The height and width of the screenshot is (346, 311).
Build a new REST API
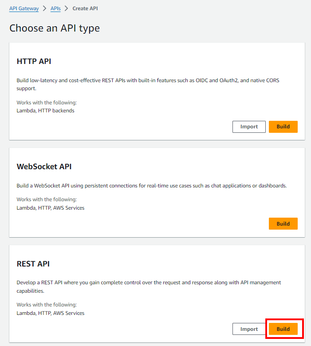pos(283,329)
